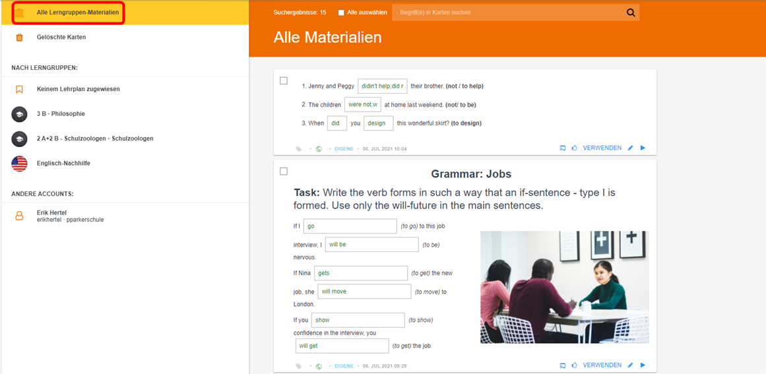Click the Grammar: Jobs heading
Viewport: 766px width, 374px height.
pos(471,174)
